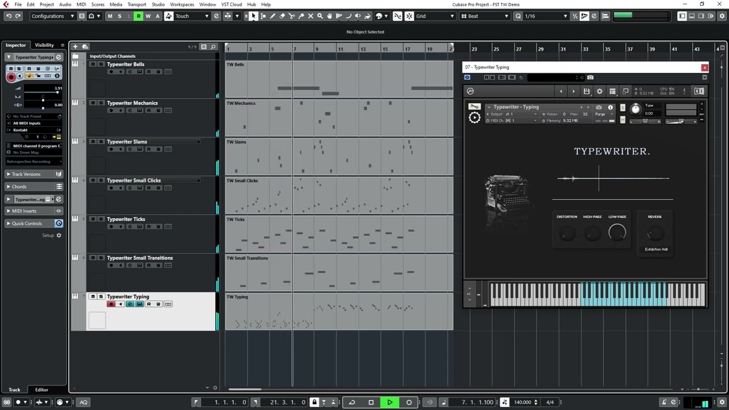Enable record on Typewriter Typing track
The image size is (729, 410).
111,304
